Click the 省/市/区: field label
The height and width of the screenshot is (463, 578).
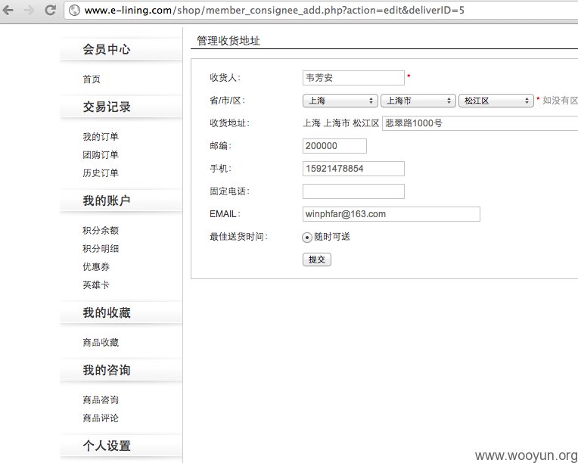[228, 101]
